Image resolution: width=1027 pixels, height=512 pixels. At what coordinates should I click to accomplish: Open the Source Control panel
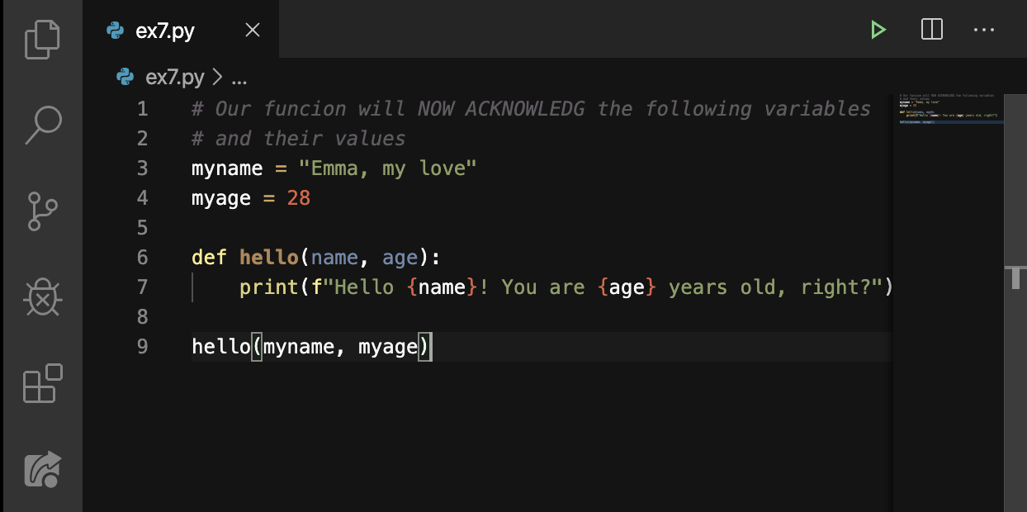click(41, 211)
